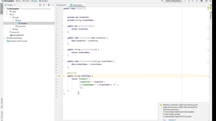Click the test folder label

17,29
